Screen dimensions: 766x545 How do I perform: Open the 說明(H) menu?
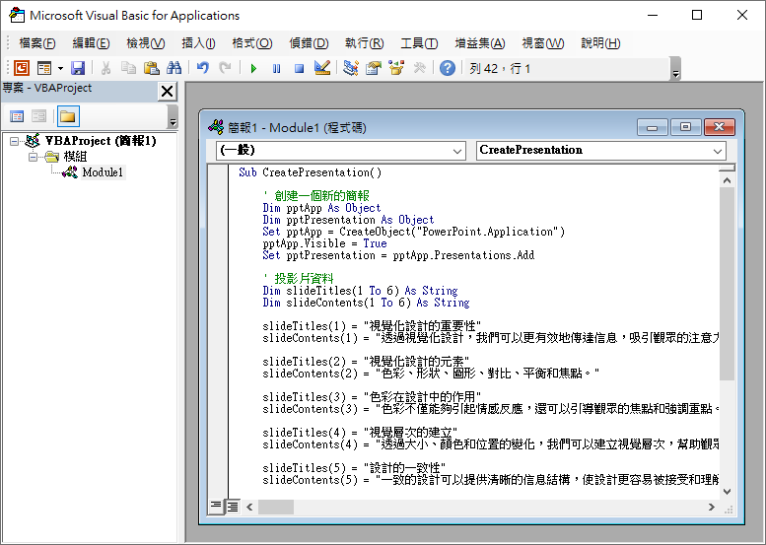pos(600,43)
